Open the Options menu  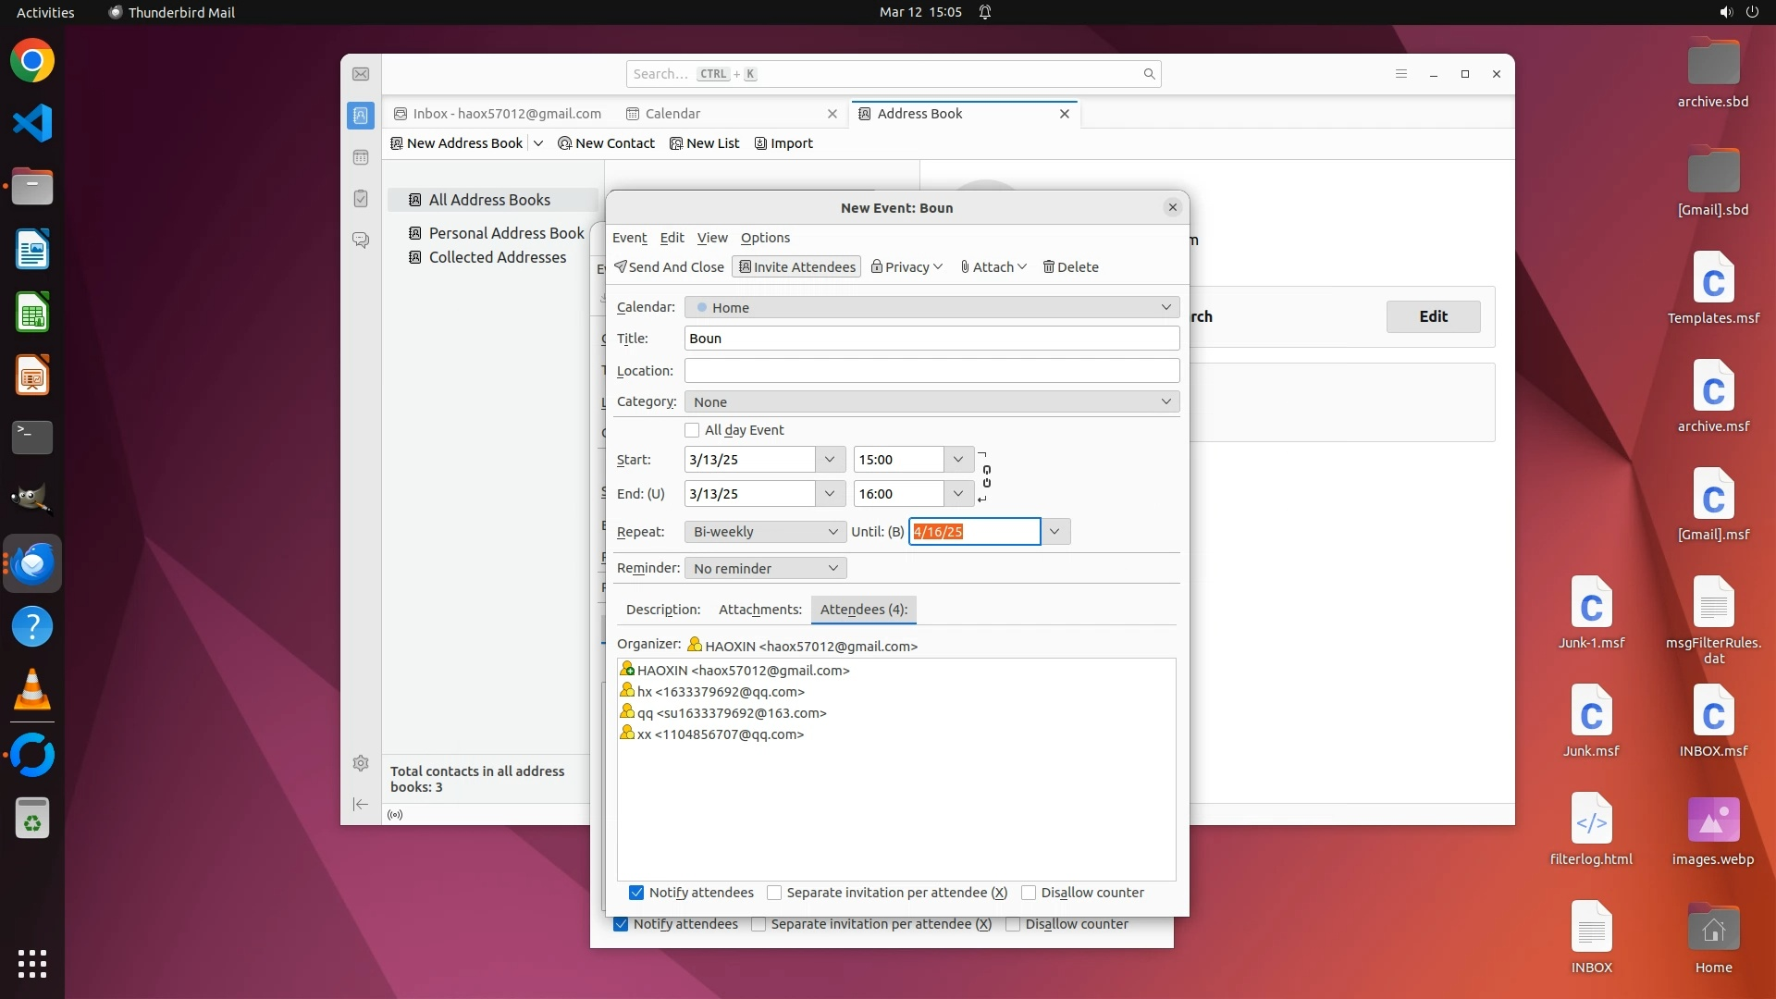[x=765, y=238]
